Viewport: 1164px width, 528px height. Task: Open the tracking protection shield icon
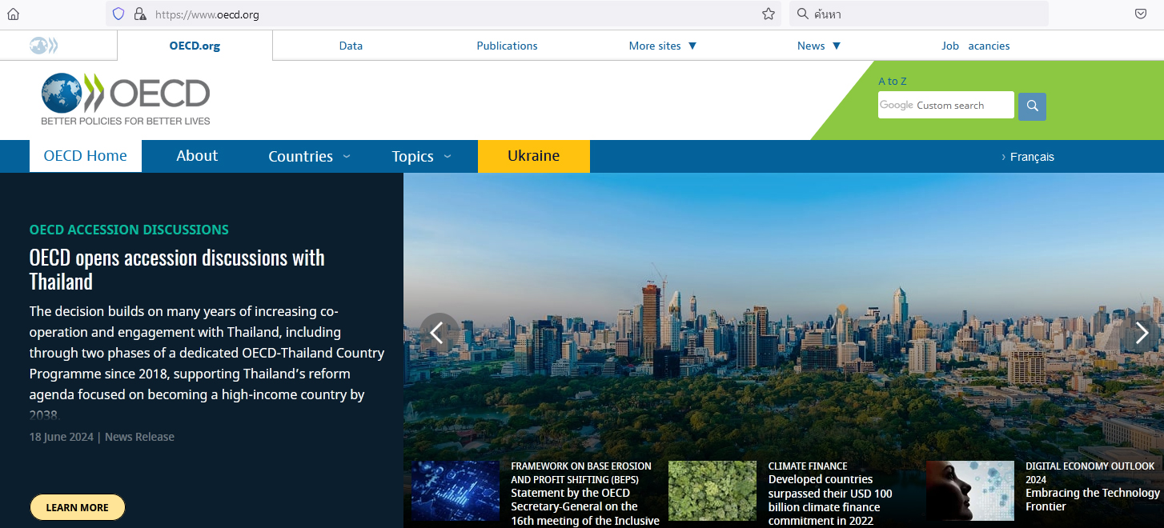click(118, 14)
